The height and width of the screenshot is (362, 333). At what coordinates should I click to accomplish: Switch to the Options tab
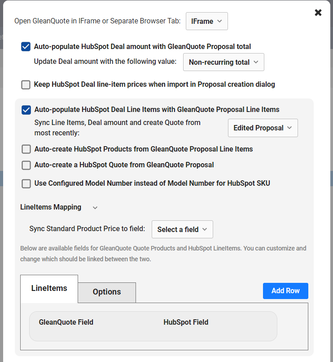(107, 292)
